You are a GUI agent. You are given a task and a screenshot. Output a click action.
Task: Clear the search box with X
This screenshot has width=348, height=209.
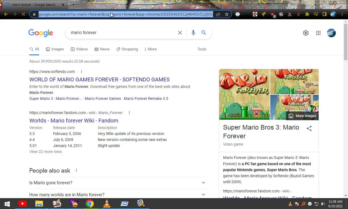click(x=180, y=33)
